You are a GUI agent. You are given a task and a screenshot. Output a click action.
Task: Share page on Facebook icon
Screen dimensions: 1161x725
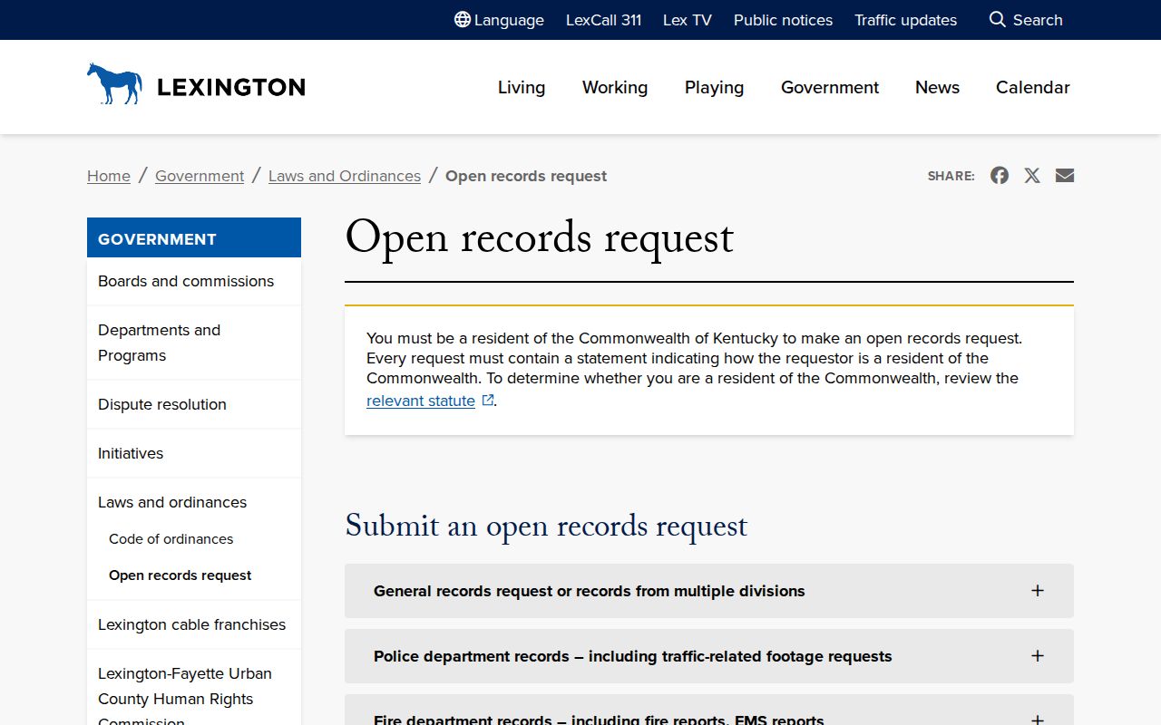tap(1000, 176)
